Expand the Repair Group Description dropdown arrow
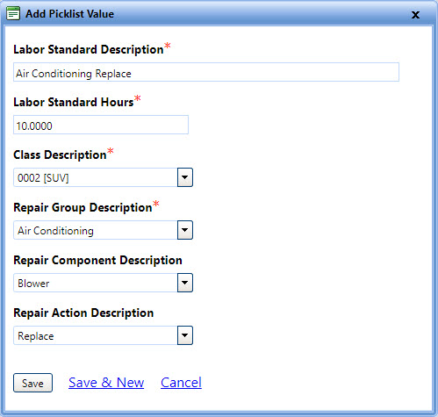This screenshot has height=417, width=438. click(185, 230)
